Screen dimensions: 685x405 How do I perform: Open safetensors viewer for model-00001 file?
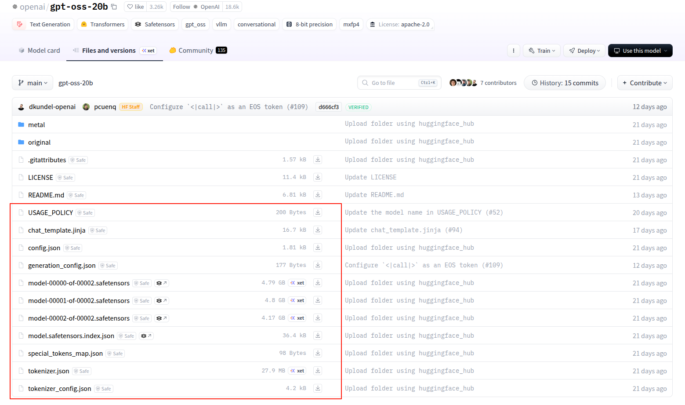162,301
